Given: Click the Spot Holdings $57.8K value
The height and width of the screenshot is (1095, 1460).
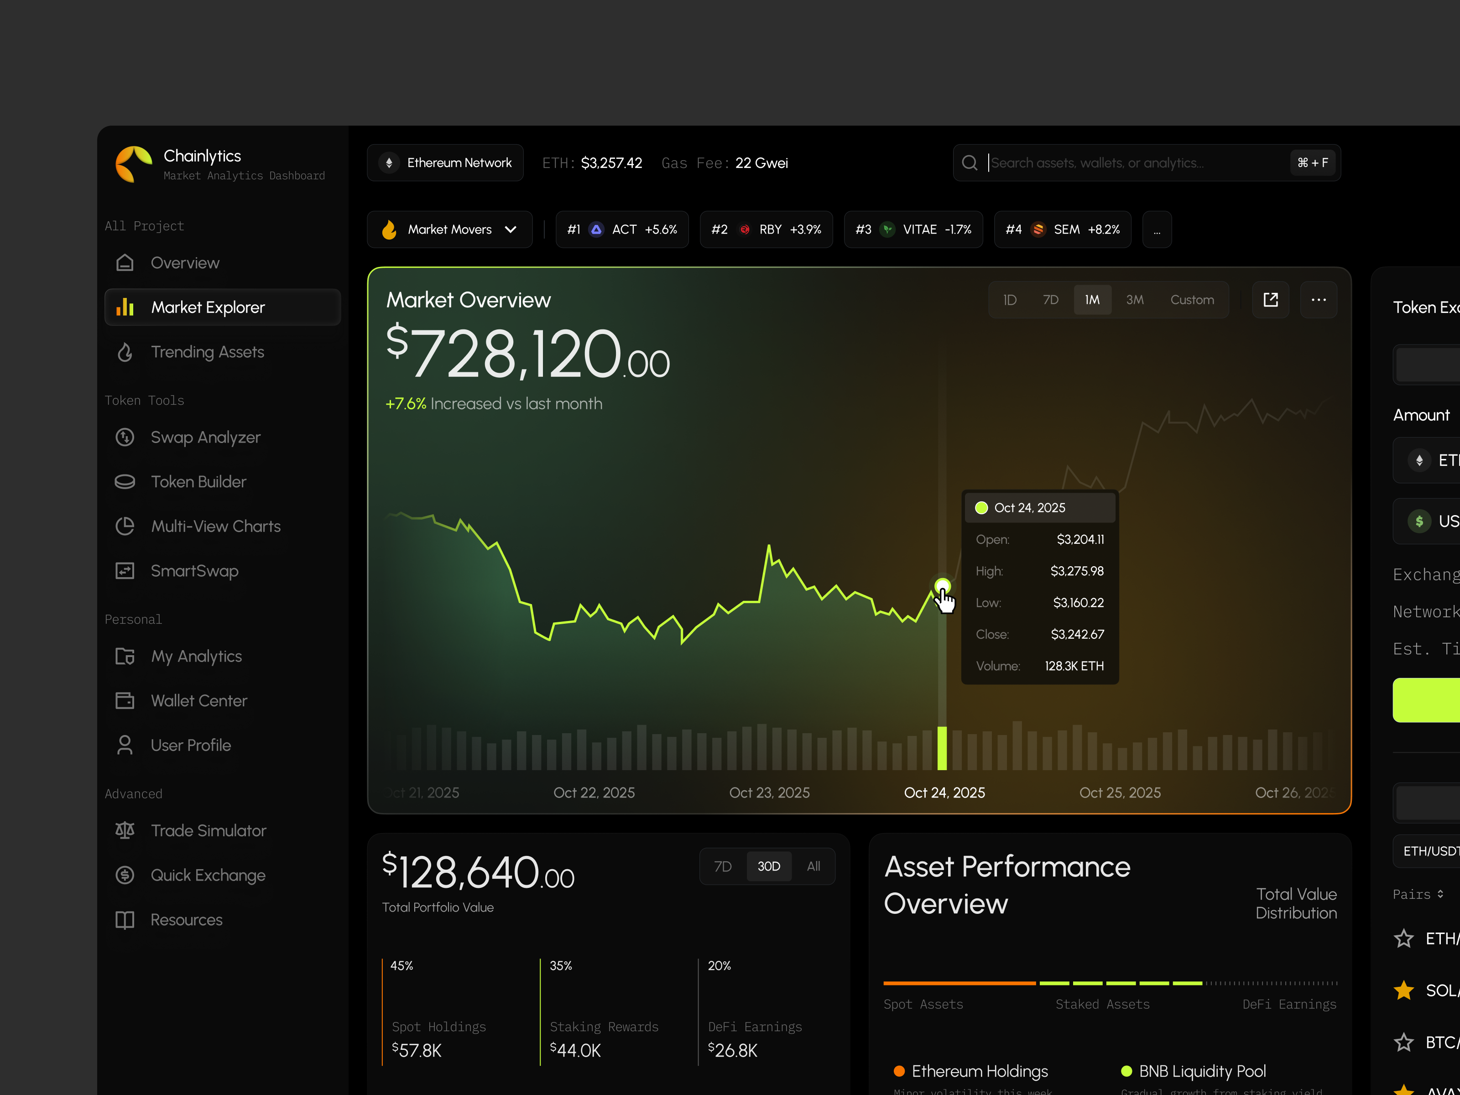Looking at the screenshot, I should 417,1051.
